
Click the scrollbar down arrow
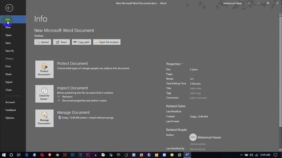click(280, 150)
